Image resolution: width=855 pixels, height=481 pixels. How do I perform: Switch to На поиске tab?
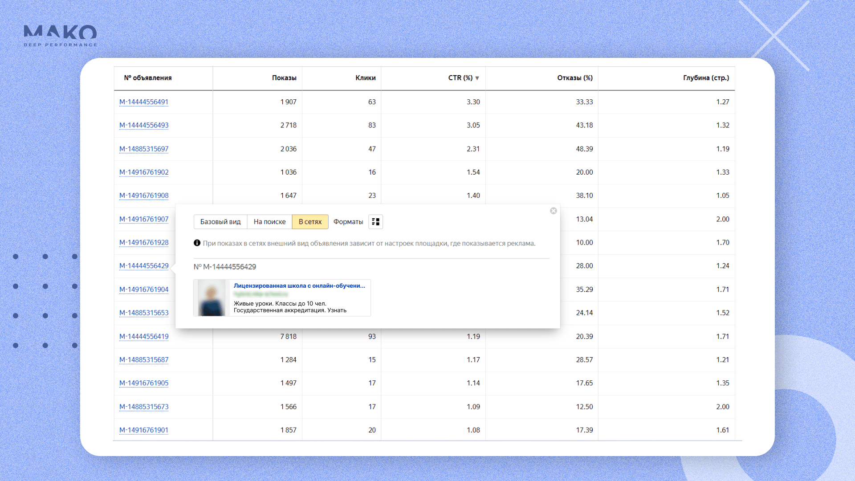coord(269,222)
